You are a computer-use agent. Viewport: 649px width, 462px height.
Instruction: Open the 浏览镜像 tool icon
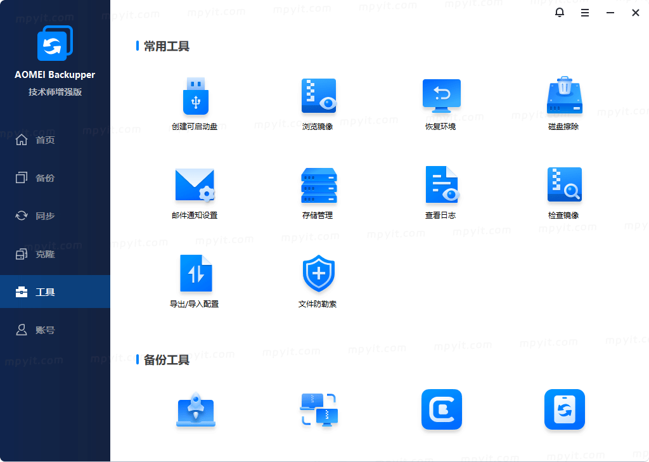coord(319,96)
